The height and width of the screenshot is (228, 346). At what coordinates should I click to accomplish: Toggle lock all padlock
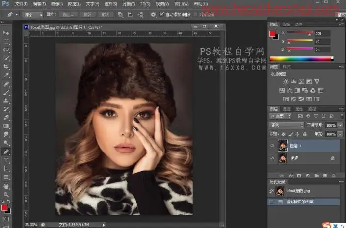[305, 134]
